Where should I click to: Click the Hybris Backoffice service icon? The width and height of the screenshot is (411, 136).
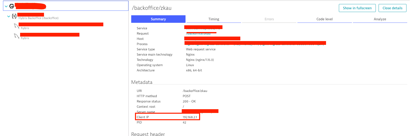point(14,16)
